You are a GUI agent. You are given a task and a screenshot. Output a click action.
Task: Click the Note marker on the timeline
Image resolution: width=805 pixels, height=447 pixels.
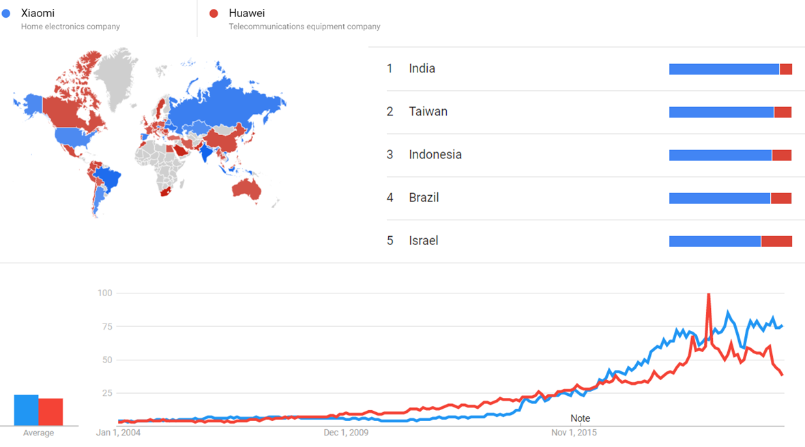pyautogui.click(x=580, y=418)
